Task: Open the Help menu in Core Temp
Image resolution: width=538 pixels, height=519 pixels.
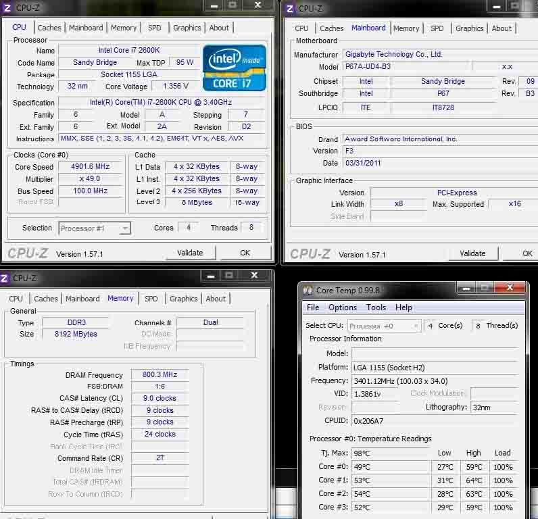Action: pos(403,307)
